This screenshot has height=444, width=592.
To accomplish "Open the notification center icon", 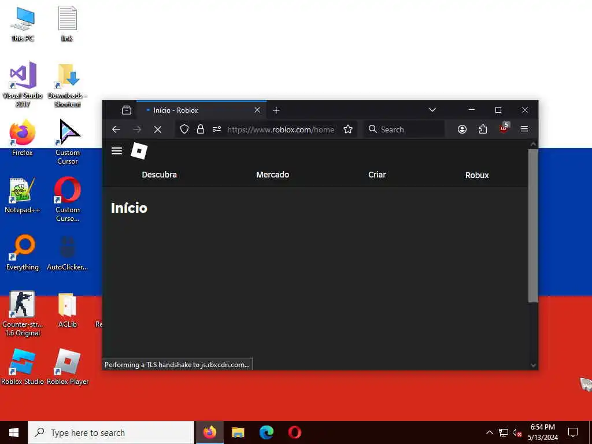I will coord(573,432).
